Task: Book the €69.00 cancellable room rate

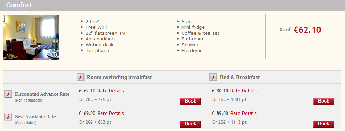Action: 190,124
